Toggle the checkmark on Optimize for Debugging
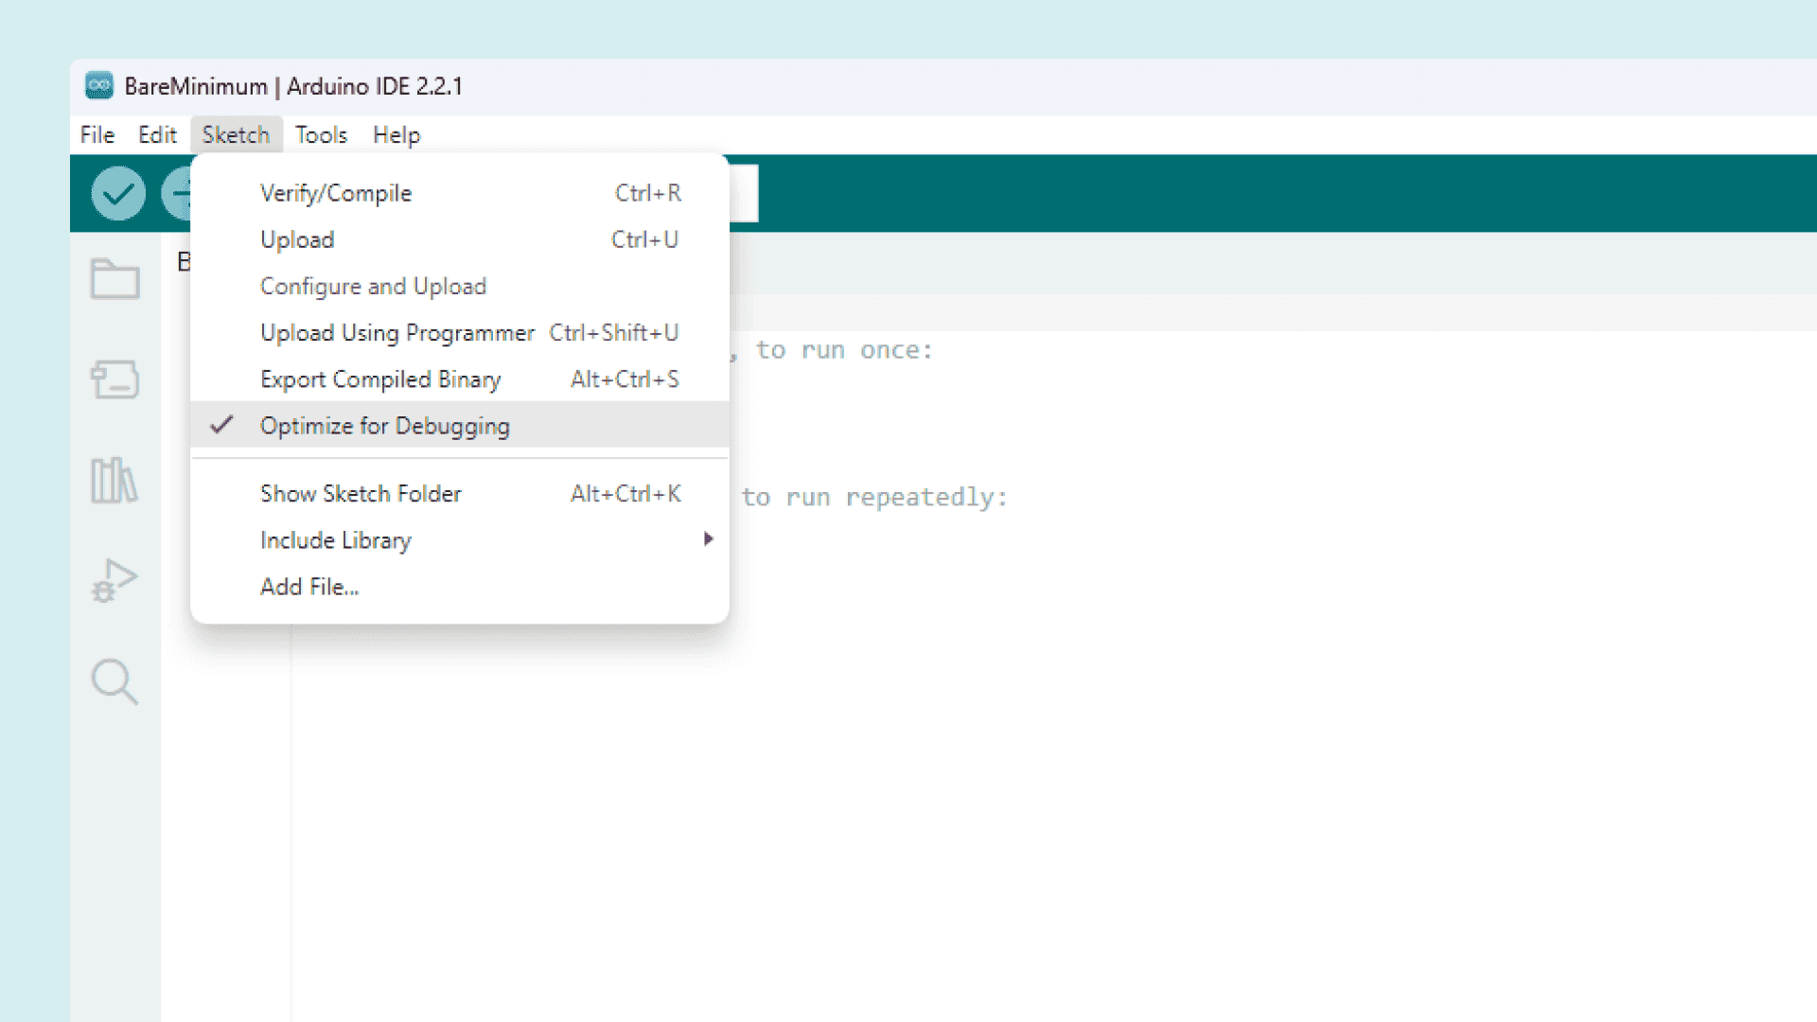 [384, 426]
